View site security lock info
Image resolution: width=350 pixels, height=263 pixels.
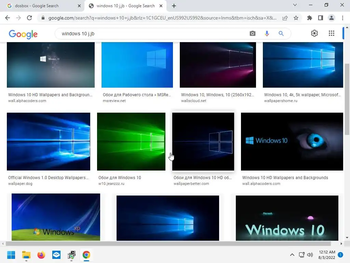43,18
